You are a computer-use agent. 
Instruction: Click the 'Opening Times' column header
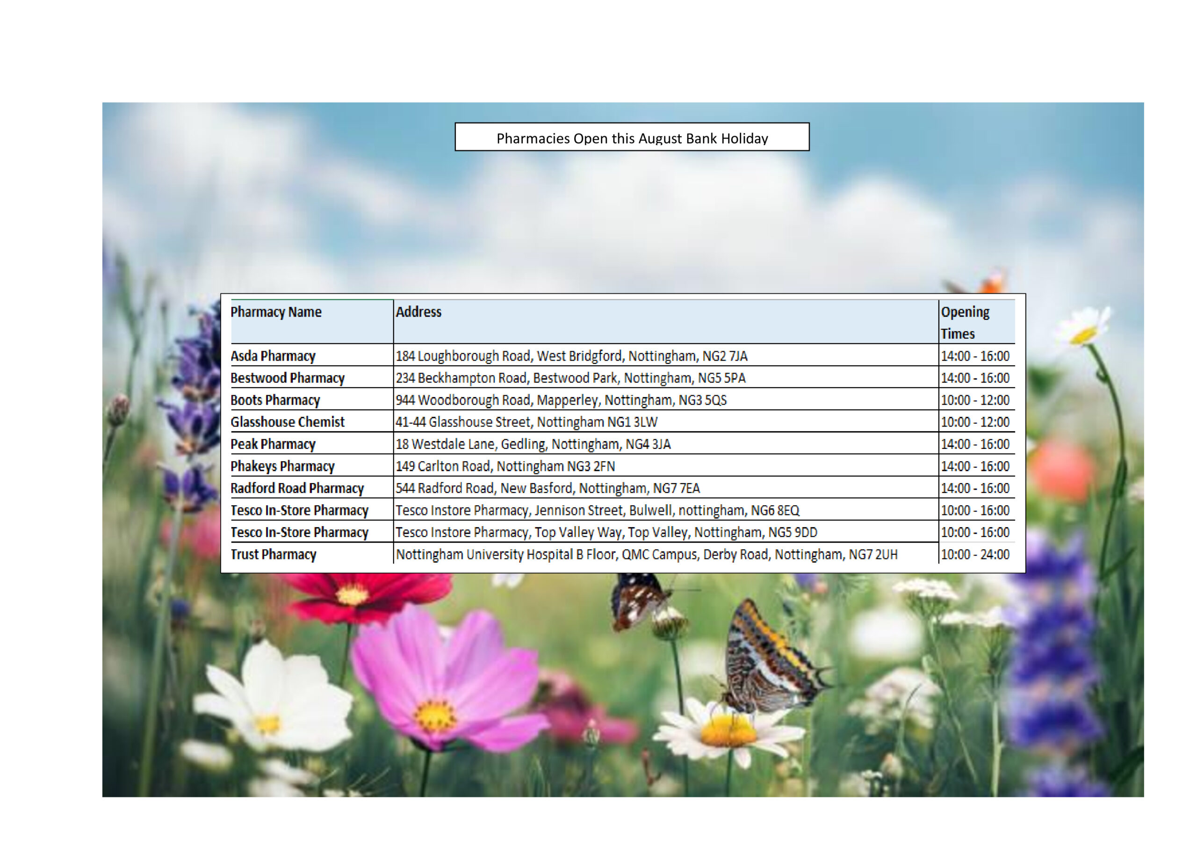tap(965, 322)
